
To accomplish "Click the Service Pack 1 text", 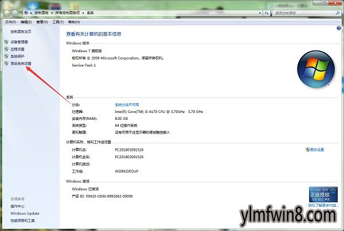I will click(x=84, y=65).
